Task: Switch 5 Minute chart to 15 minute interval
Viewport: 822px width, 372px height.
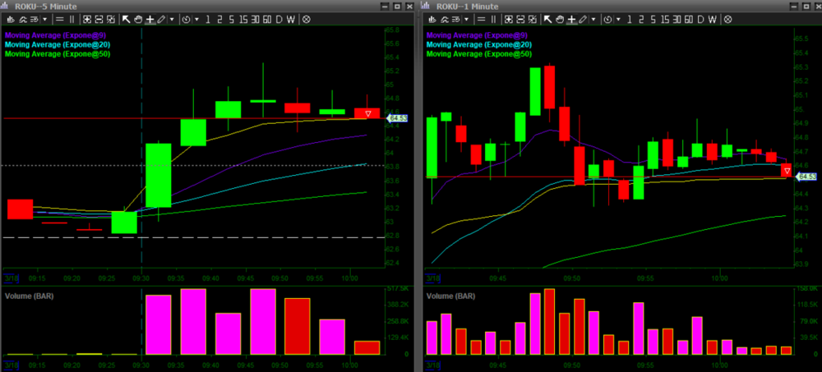Action: point(242,18)
